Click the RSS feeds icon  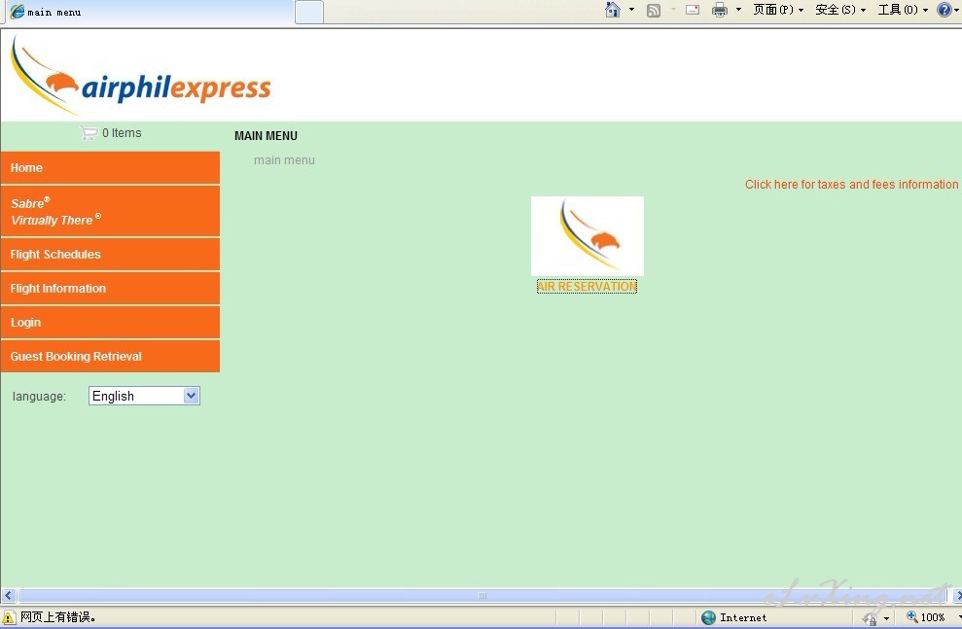coord(654,11)
